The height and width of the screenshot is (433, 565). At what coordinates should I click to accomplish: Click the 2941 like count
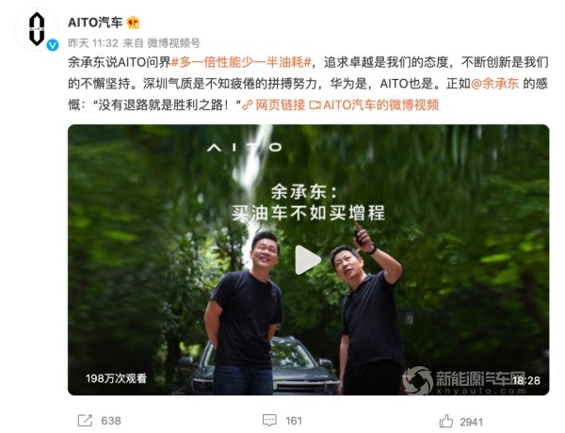pos(472,422)
